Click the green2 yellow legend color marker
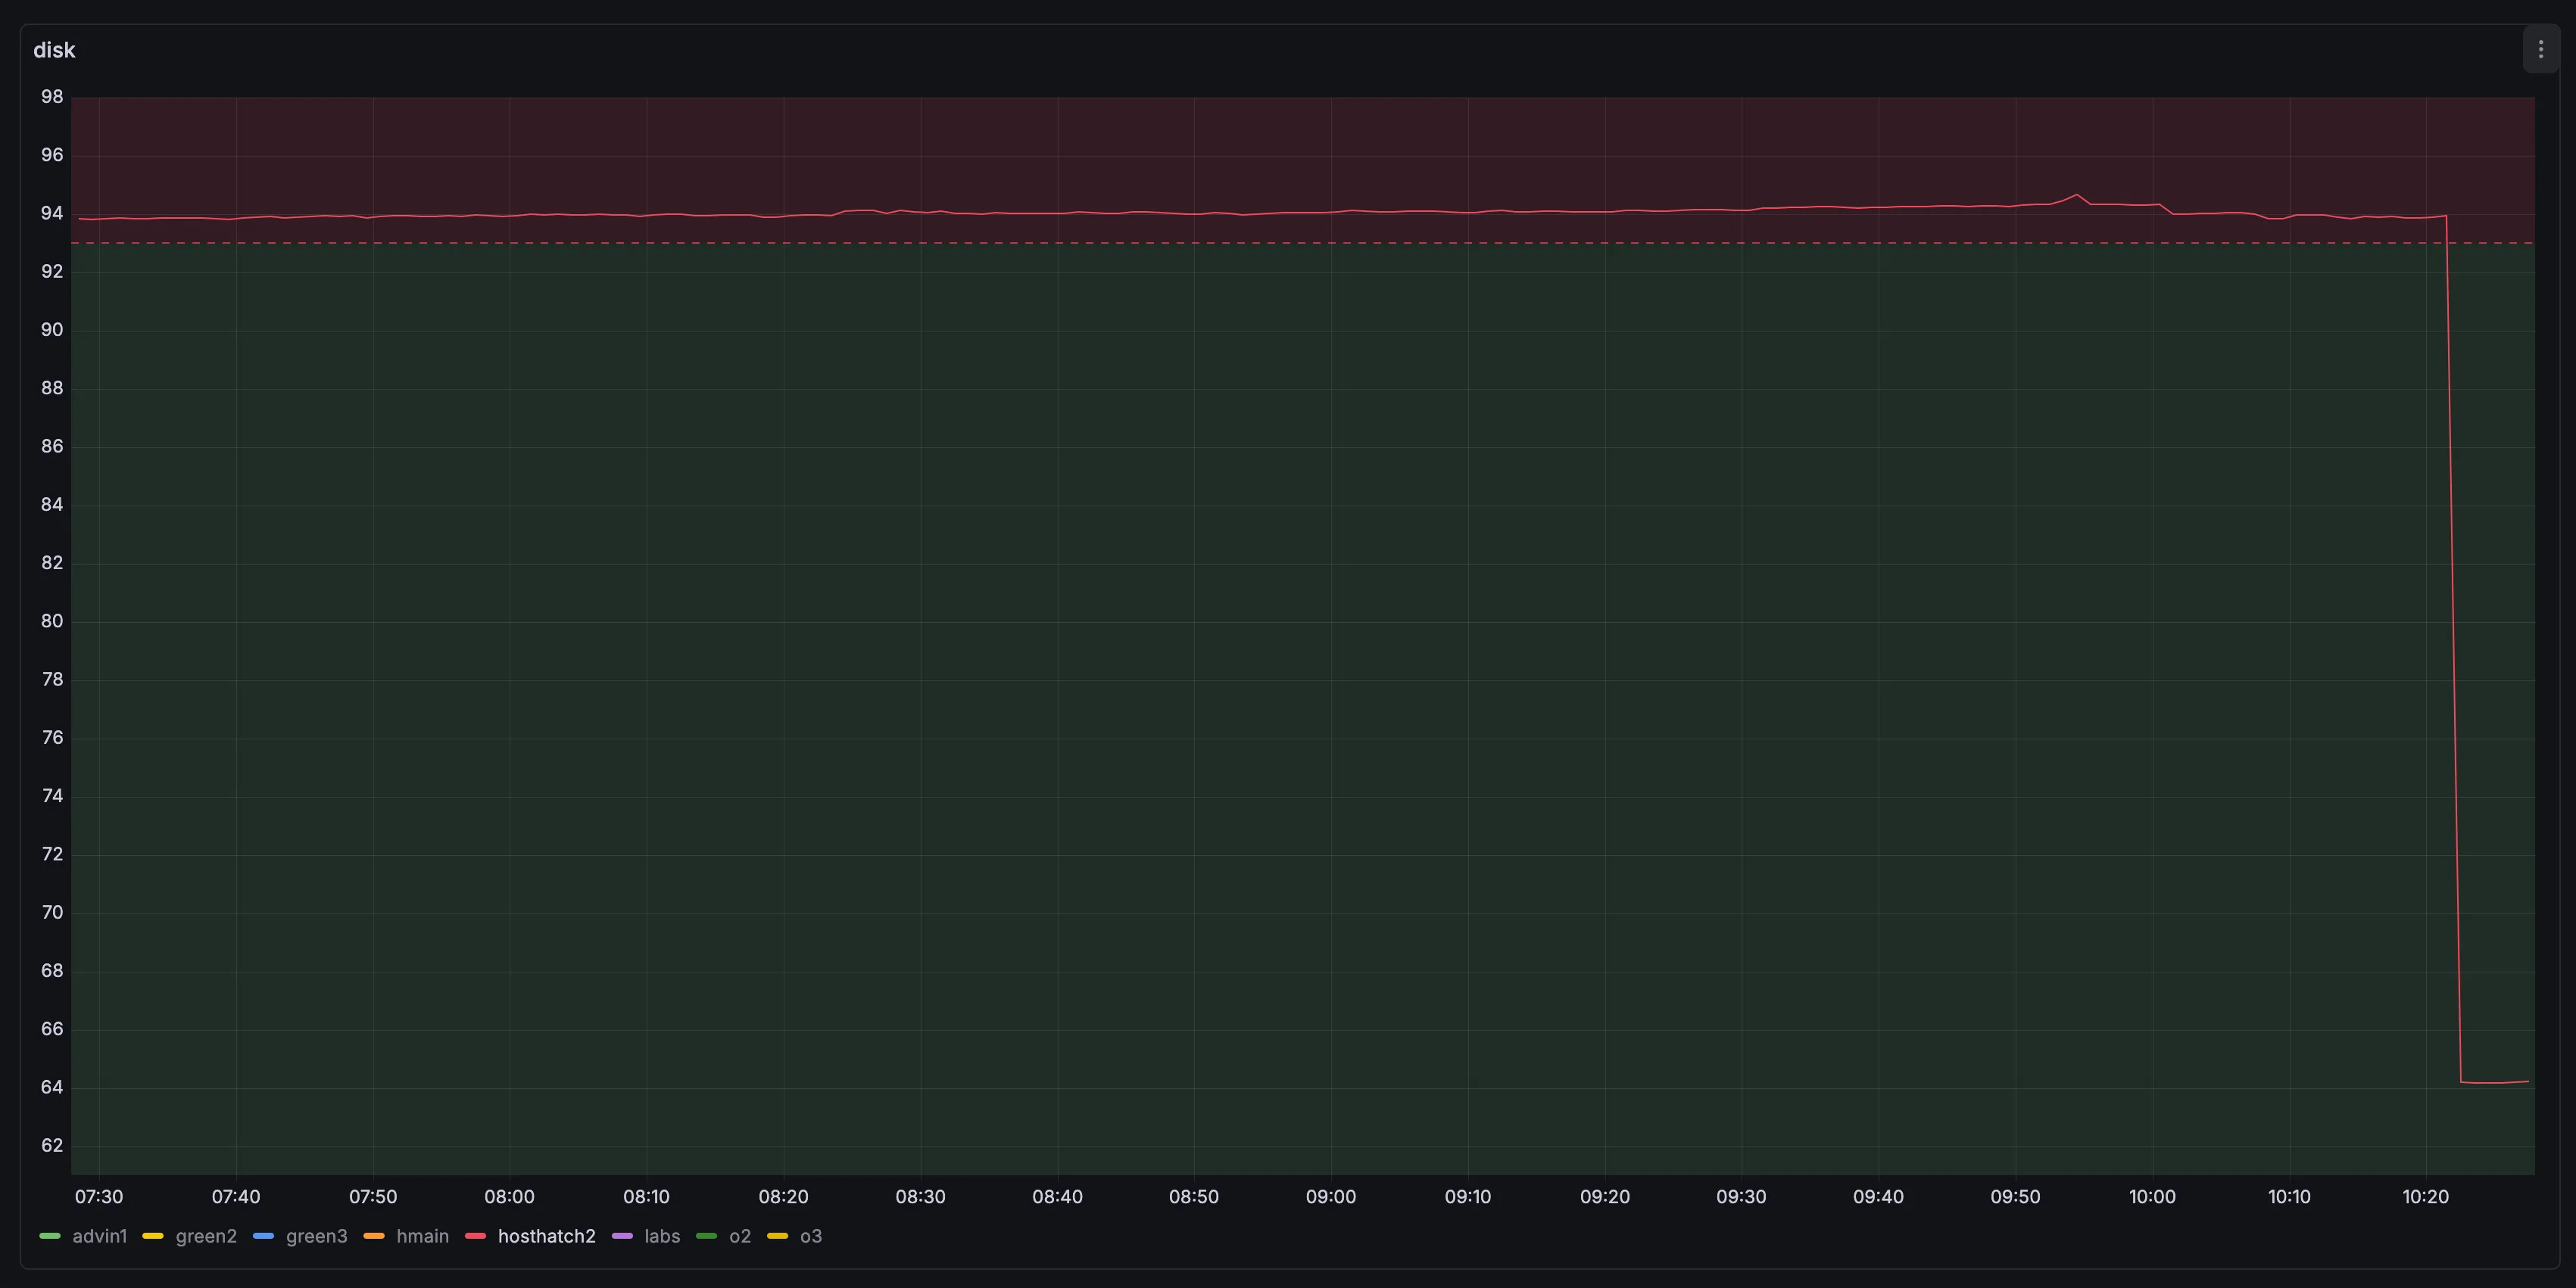Screen dimensions: 2576x1288 [x=153, y=1236]
